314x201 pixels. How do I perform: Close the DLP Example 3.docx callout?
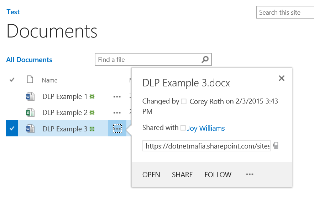tap(282, 78)
